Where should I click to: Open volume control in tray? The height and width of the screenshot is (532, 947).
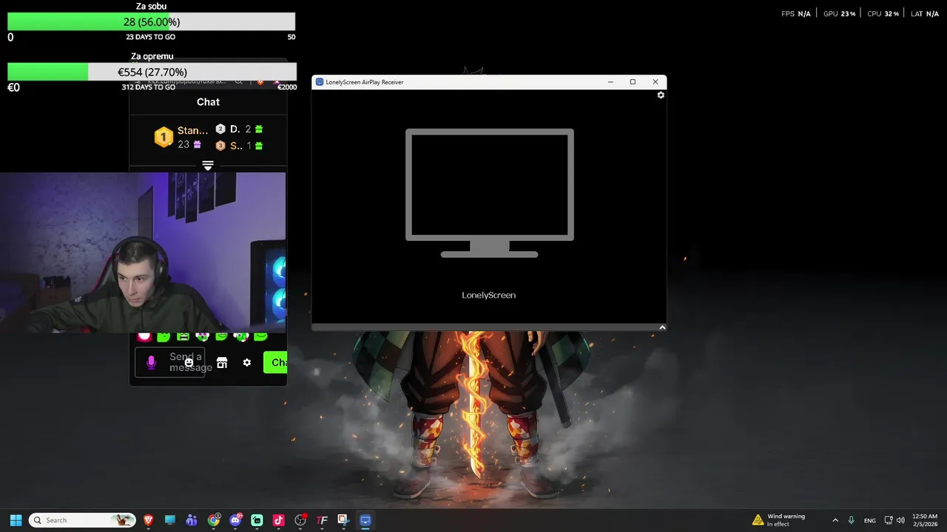click(900, 520)
